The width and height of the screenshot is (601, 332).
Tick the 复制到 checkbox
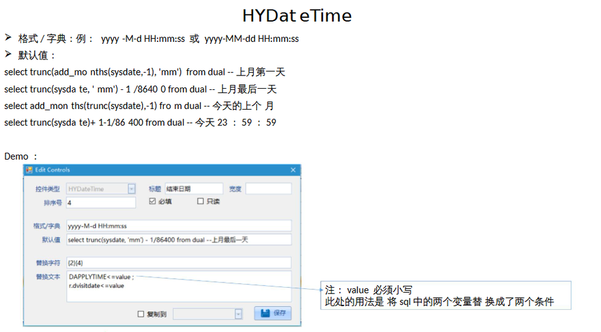click(141, 314)
